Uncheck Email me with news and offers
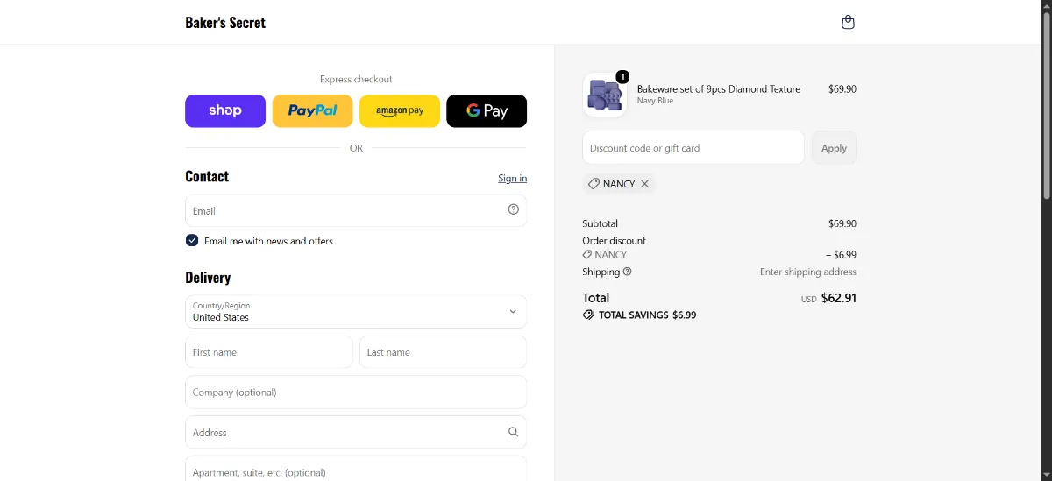 pos(192,240)
